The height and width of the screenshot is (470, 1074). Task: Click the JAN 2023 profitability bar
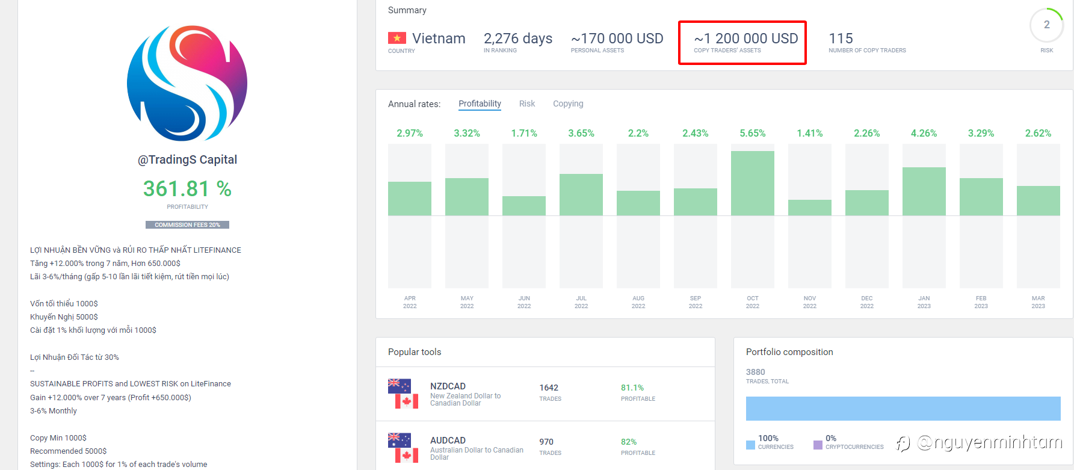click(924, 191)
